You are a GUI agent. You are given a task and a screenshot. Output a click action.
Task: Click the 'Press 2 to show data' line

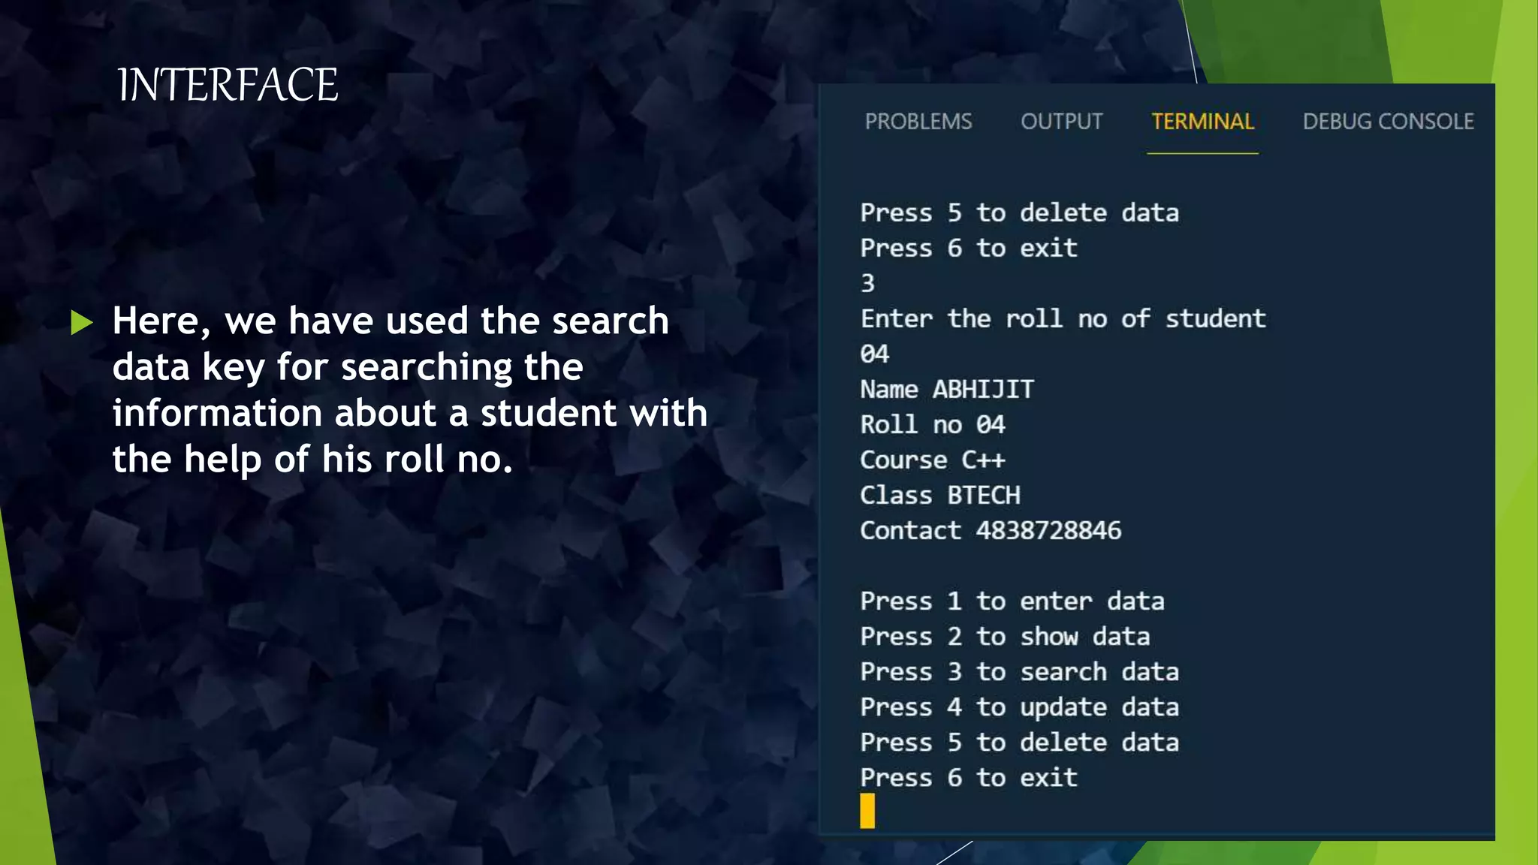click(x=1005, y=636)
